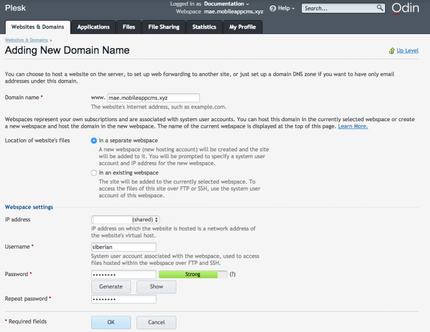Go to the Statistics tab
The image size is (430, 332).
point(204,27)
